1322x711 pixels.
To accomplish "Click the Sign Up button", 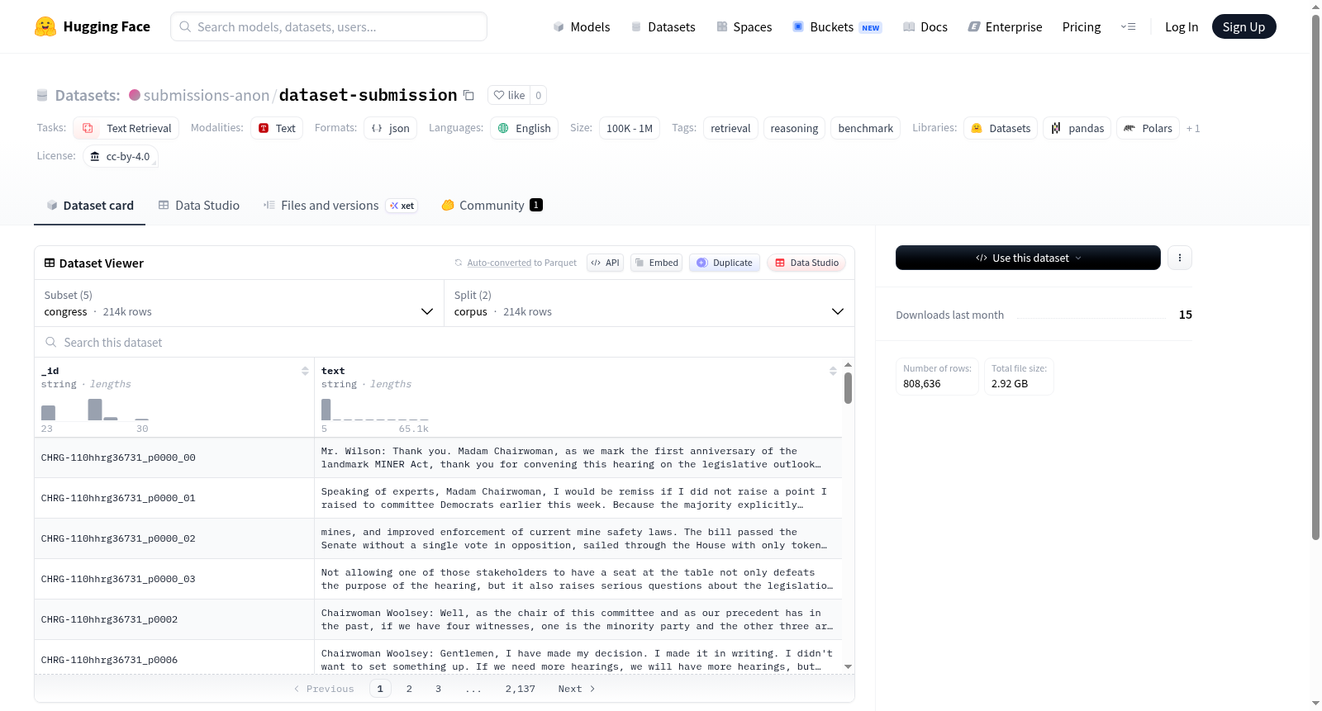I will coord(1244,26).
